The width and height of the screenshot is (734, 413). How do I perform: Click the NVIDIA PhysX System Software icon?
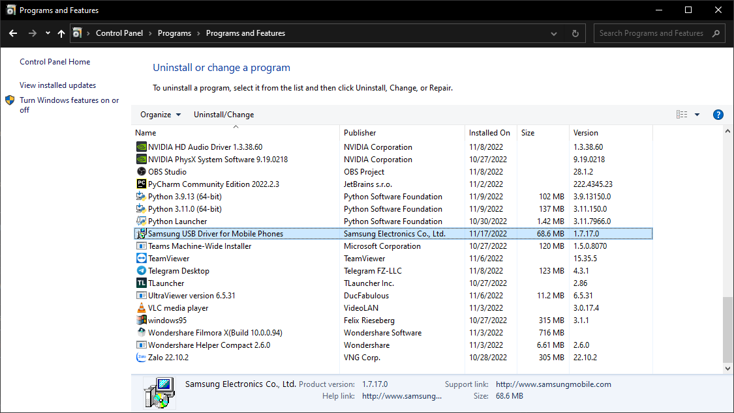click(142, 160)
